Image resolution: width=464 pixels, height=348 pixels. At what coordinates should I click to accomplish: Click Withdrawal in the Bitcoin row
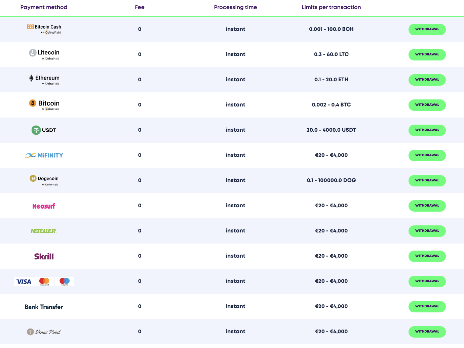click(x=427, y=105)
